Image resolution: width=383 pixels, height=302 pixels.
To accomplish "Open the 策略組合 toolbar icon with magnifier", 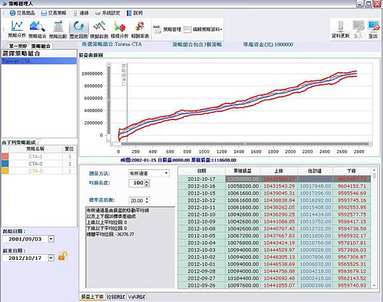I will [37, 29].
